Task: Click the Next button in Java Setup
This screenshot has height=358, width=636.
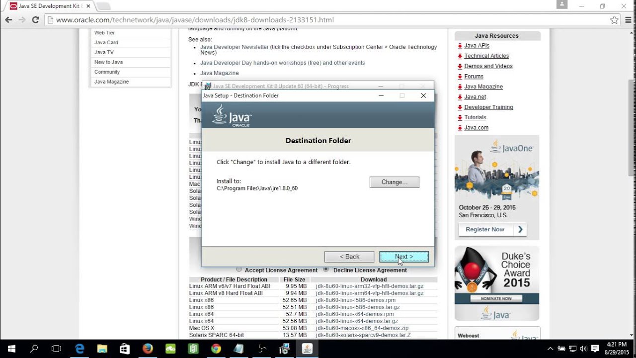Action: [404, 257]
